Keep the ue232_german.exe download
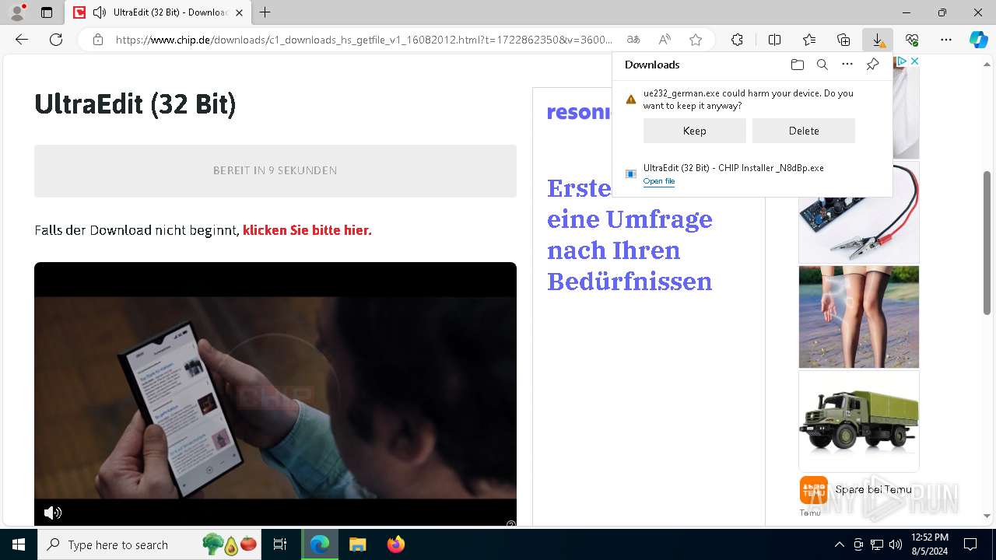996x560 pixels. pos(695,131)
